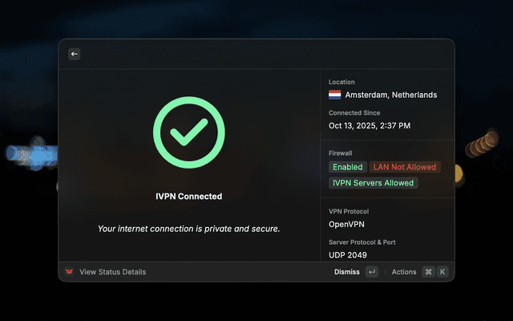Viewport: 513px width, 321px height.
Task: Click the Firewall section label
Action: click(x=340, y=152)
